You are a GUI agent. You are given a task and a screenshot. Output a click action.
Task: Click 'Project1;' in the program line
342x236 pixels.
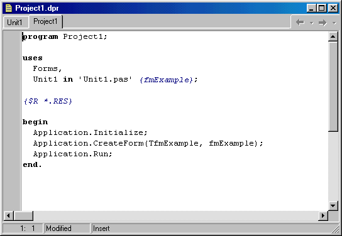click(x=85, y=36)
